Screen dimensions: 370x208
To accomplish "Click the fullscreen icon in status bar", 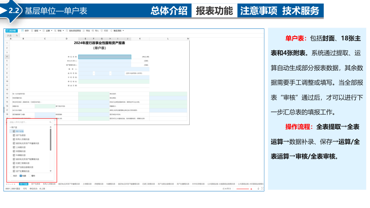I will (262, 188).
